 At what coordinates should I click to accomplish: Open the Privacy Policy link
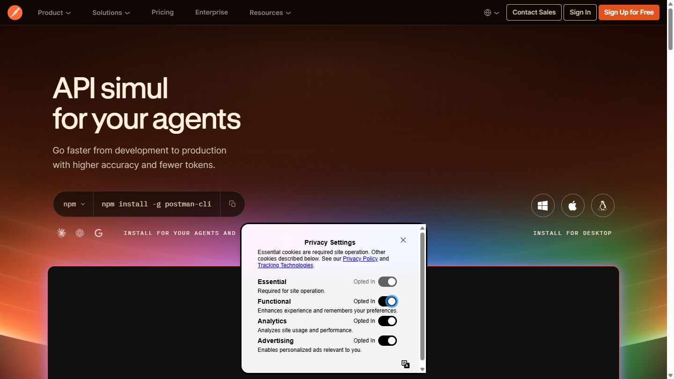[x=360, y=259]
